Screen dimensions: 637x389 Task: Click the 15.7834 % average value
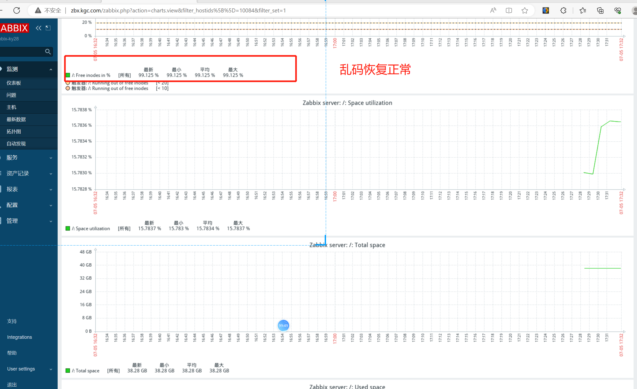click(x=208, y=229)
